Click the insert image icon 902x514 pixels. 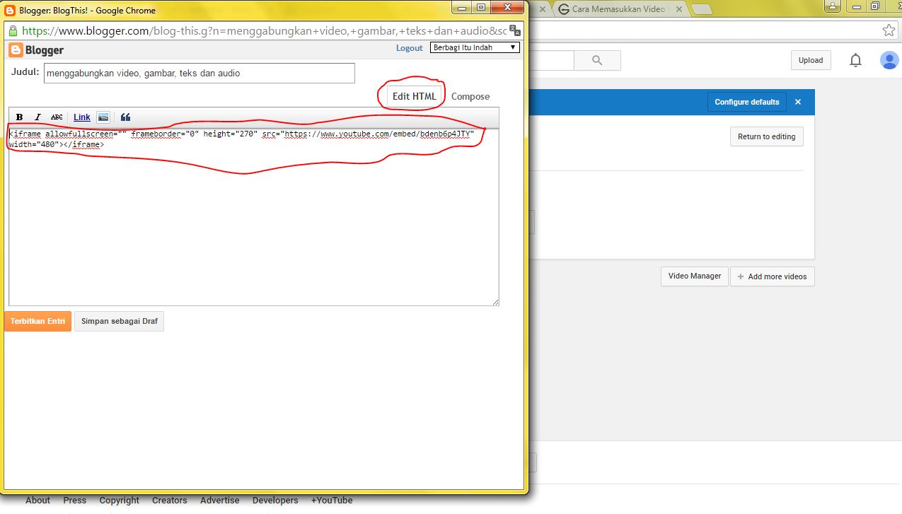click(103, 117)
